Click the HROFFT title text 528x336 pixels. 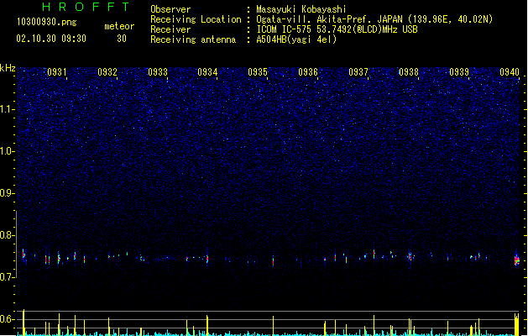[x=86, y=7]
